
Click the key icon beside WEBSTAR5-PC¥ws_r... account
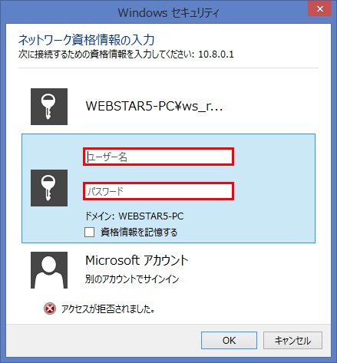[49, 107]
